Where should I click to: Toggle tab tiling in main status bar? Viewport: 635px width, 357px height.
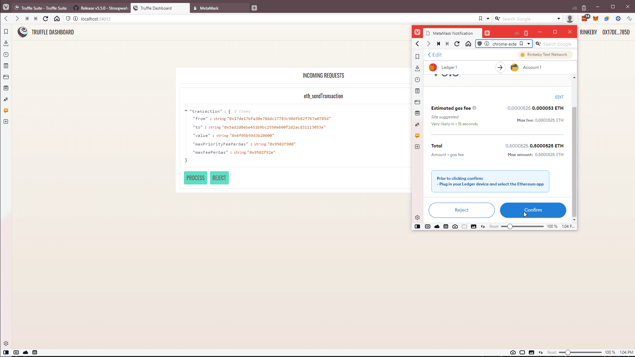pos(16,352)
